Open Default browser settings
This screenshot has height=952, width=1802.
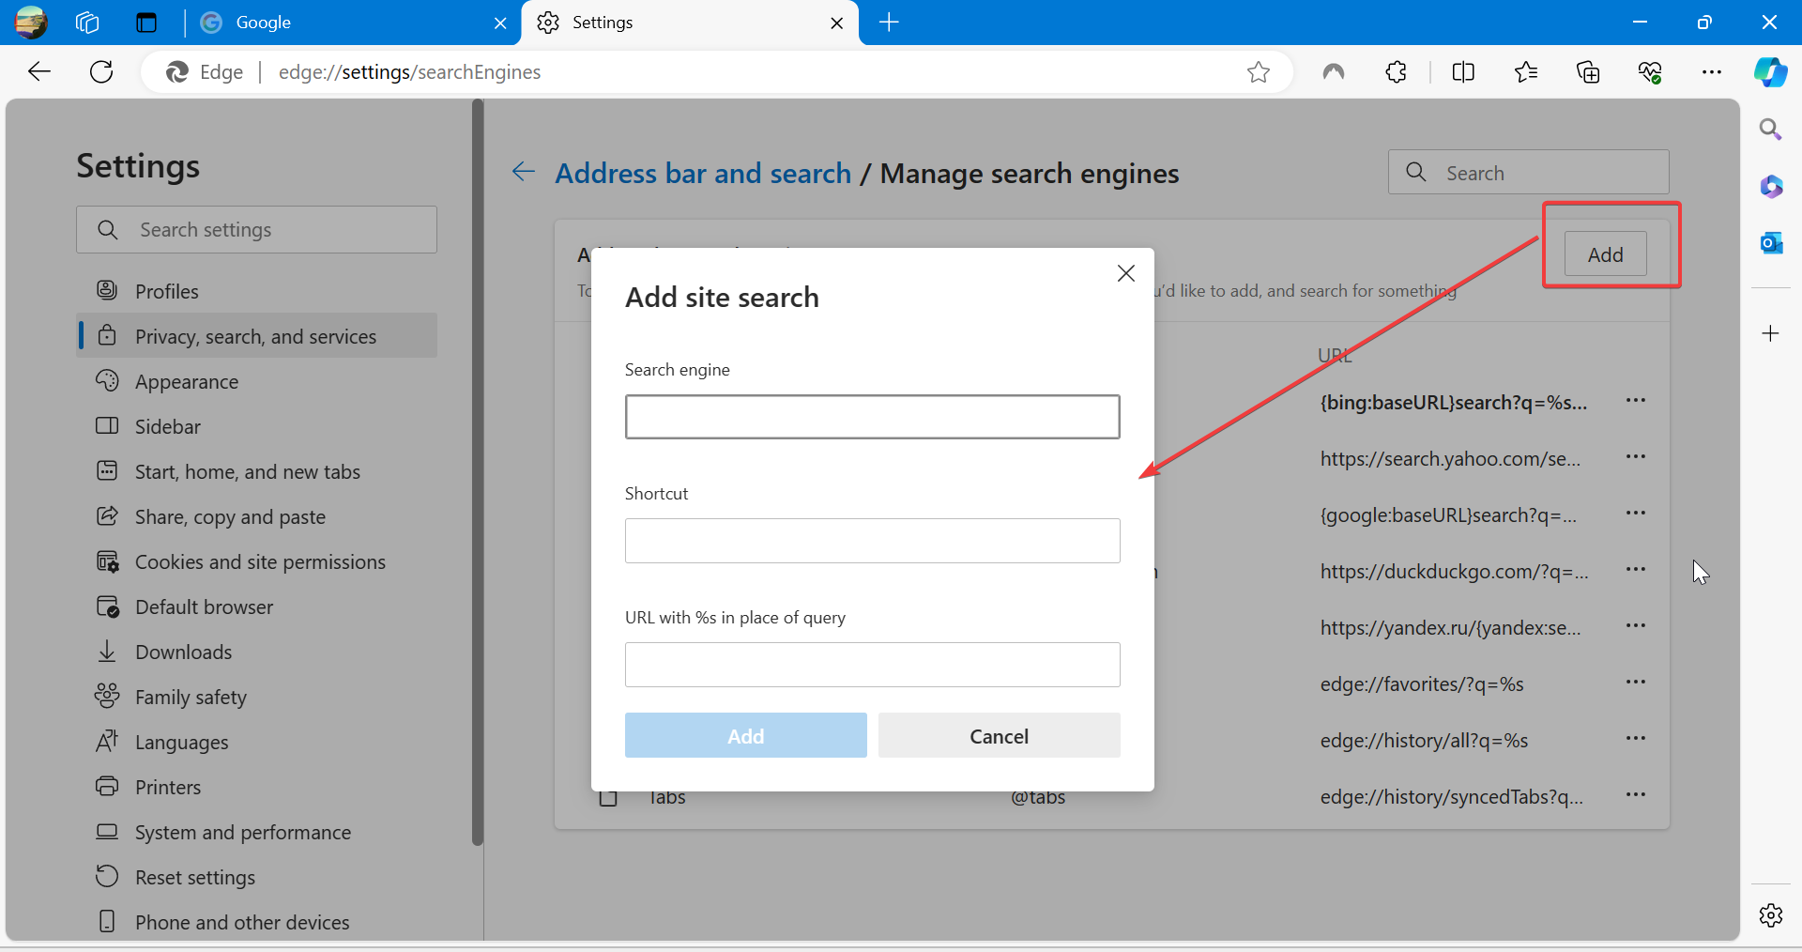[256, 607]
